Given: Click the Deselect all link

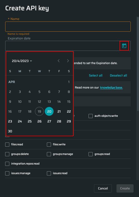Looking at the screenshot, I should (x=119, y=76).
